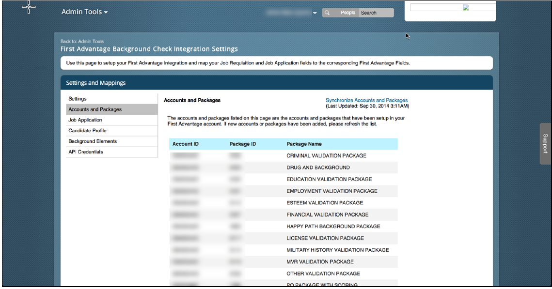The height and width of the screenshot is (289, 552).
Task: Open the Support side tab
Action: (545, 143)
